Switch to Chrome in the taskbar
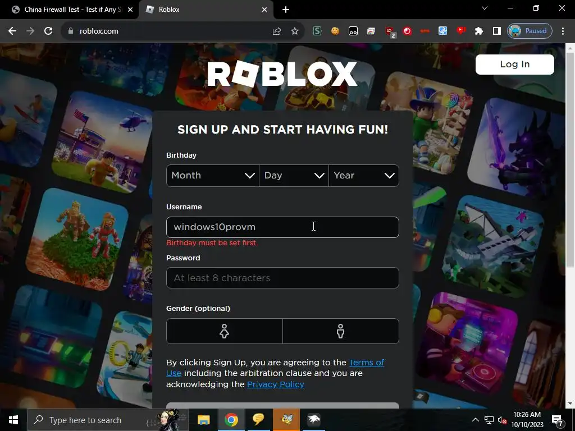Screen dimensions: 575x431 click(x=231, y=420)
